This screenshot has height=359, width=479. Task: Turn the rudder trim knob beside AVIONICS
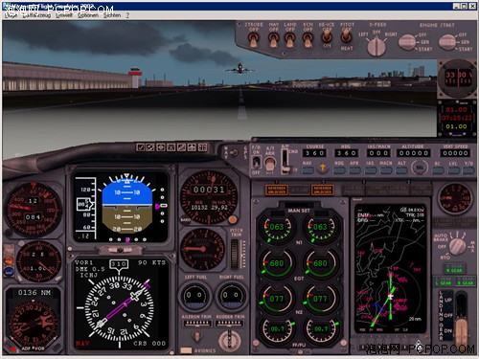pos(229,341)
